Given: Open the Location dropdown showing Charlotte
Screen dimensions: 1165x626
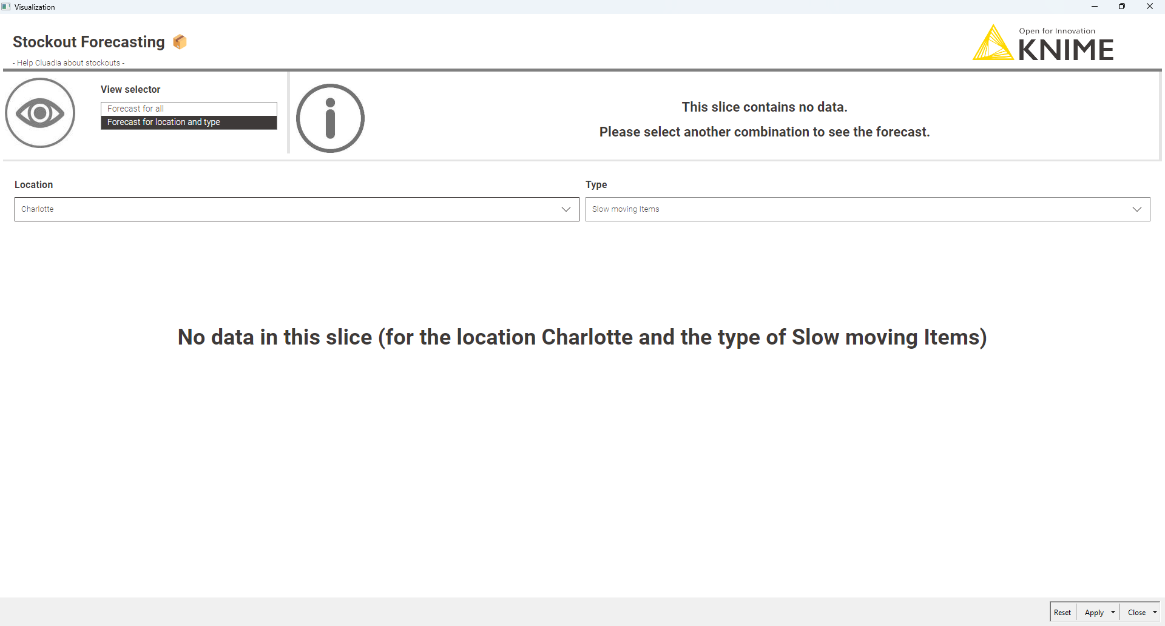Looking at the screenshot, I should pyautogui.click(x=297, y=209).
